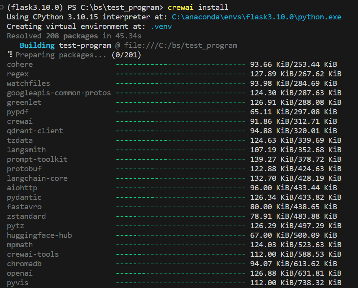Click '124.63 KiB/339.69 KiB' tzdata size
Viewport: 358px width, 288px height.
pos(296,140)
